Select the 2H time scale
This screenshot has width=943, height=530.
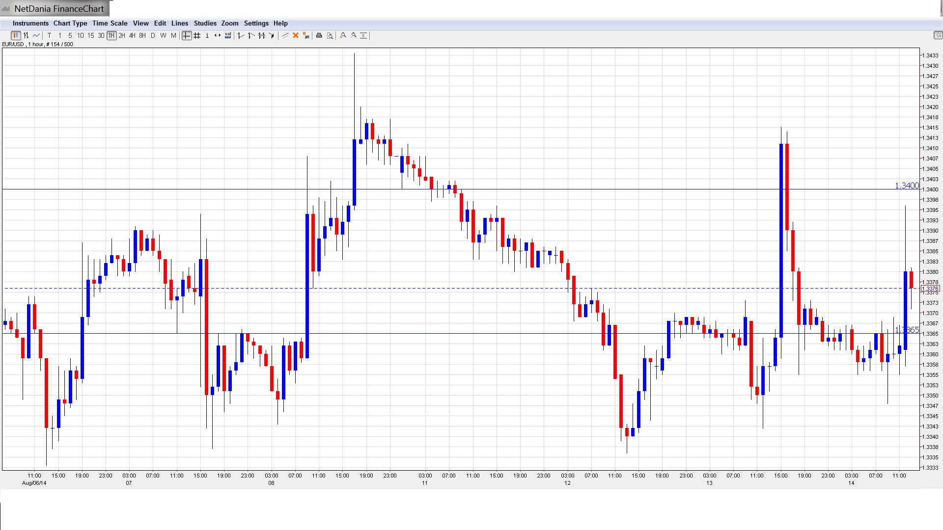point(122,35)
